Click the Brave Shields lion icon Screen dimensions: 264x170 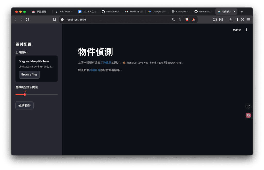(x=187, y=20)
